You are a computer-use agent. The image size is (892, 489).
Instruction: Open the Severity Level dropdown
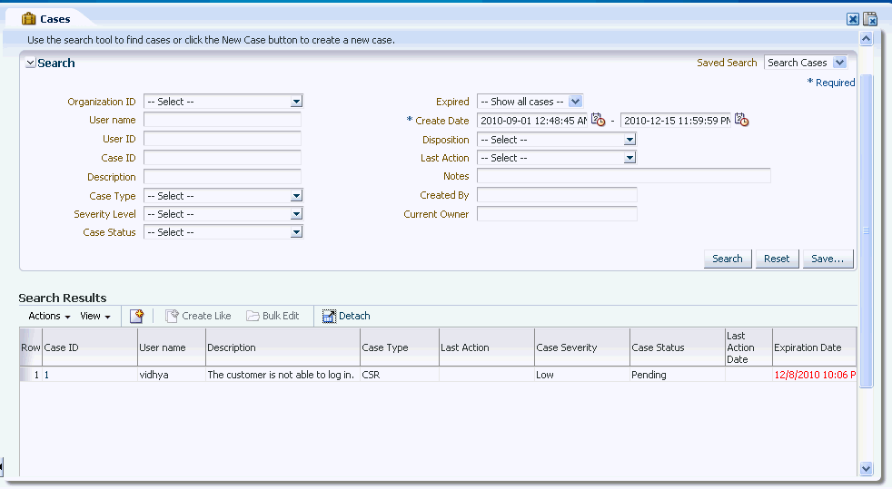tap(296, 214)
